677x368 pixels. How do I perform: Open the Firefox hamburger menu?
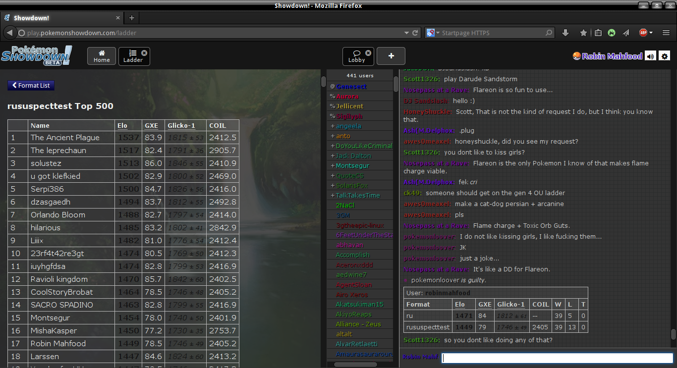(666, 33)
